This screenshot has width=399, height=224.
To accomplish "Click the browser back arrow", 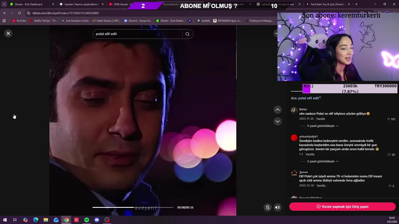I will point(4,13).
